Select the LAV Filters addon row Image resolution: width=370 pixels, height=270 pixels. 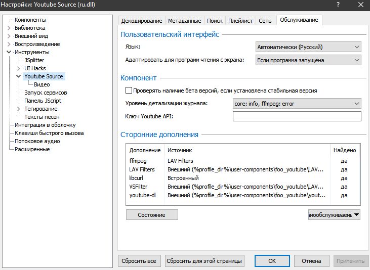pyautogui.click(x=243, y=169)
